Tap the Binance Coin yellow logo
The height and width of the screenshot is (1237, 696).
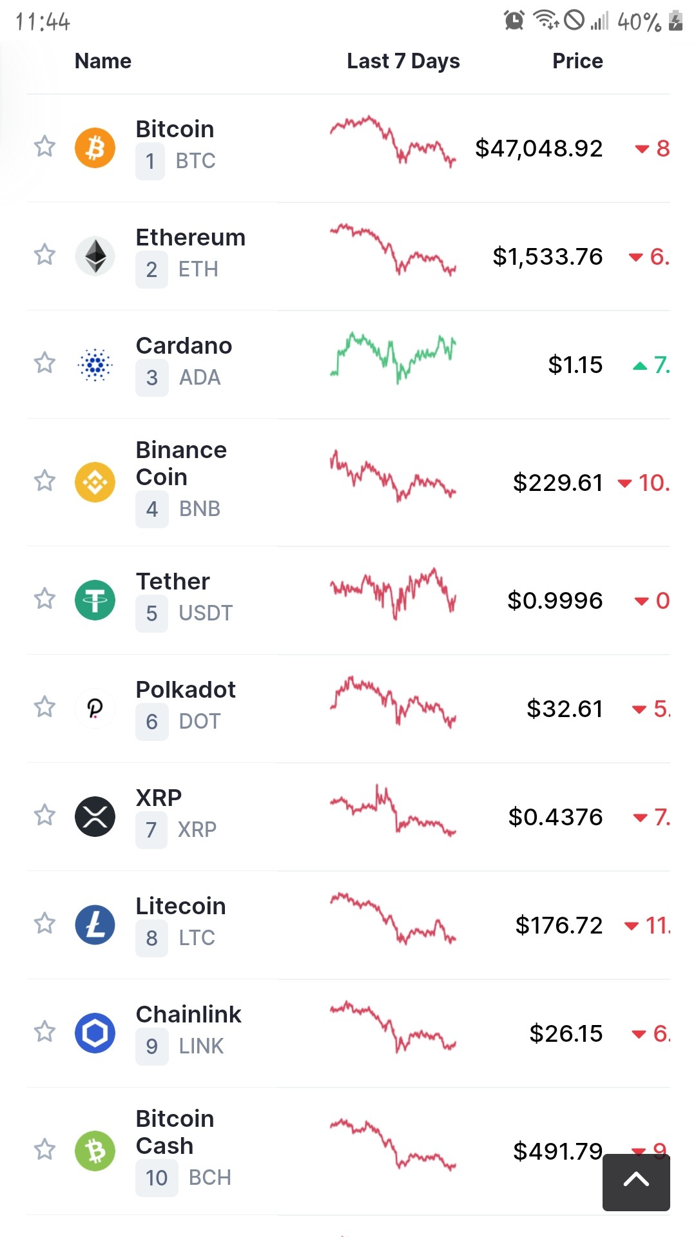coord(95,482)
